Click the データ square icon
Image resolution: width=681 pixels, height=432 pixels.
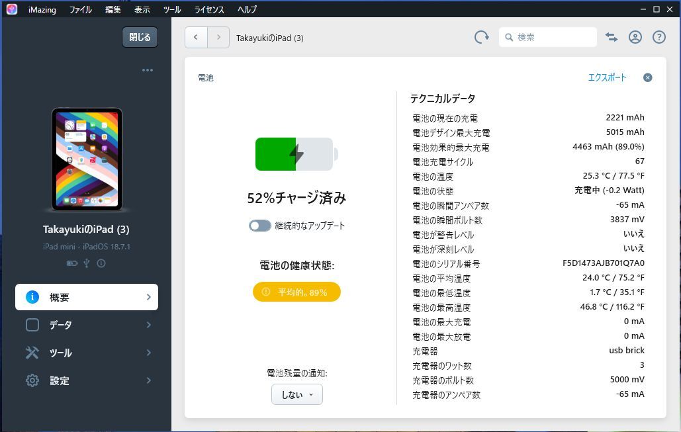coord(32,325)
